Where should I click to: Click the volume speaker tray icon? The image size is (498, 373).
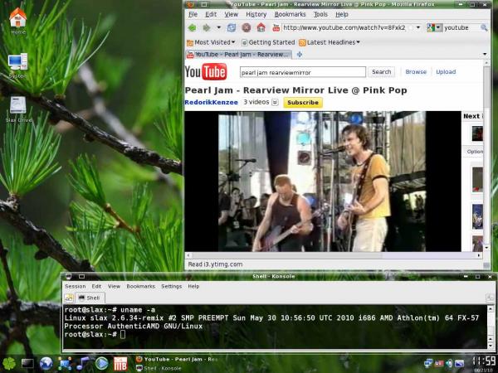[449, 363]
